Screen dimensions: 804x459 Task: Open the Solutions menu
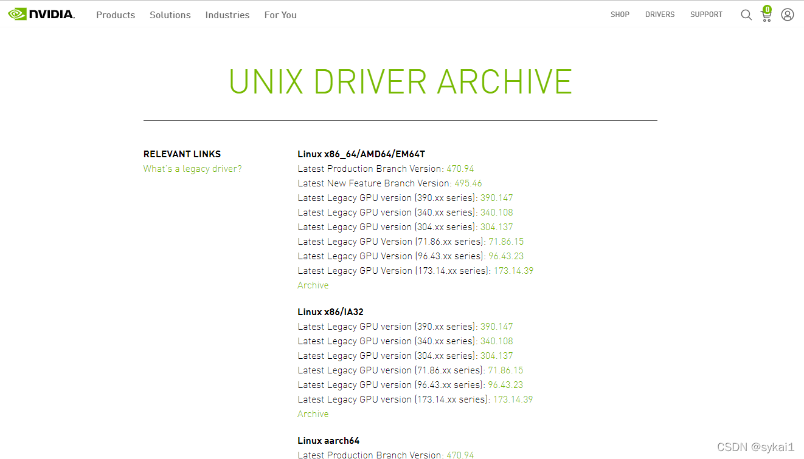coord(170,15)
